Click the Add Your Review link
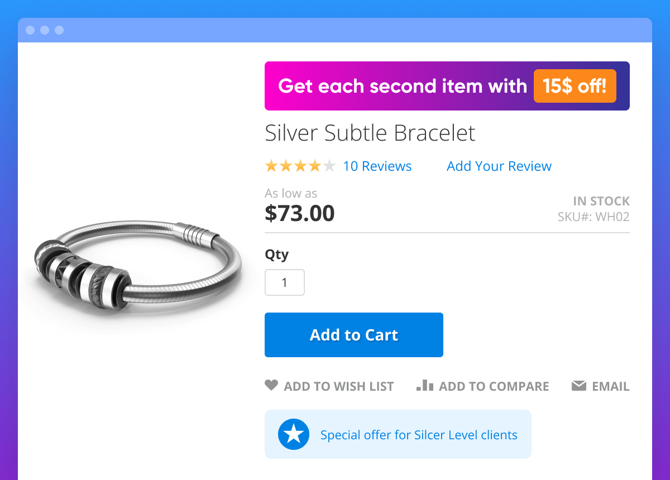The height and width of the screenshot is (480, 670). tap(499, 166)
